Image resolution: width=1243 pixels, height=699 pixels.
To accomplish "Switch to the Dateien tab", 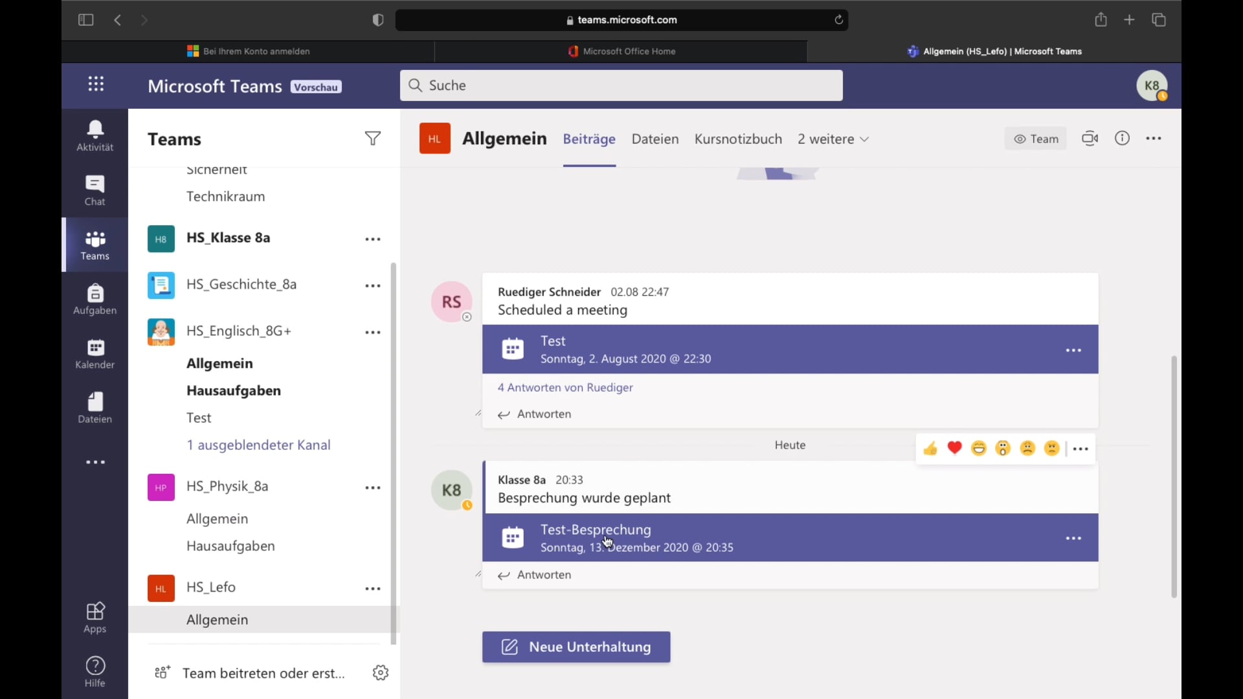I will tap(655, 139).
